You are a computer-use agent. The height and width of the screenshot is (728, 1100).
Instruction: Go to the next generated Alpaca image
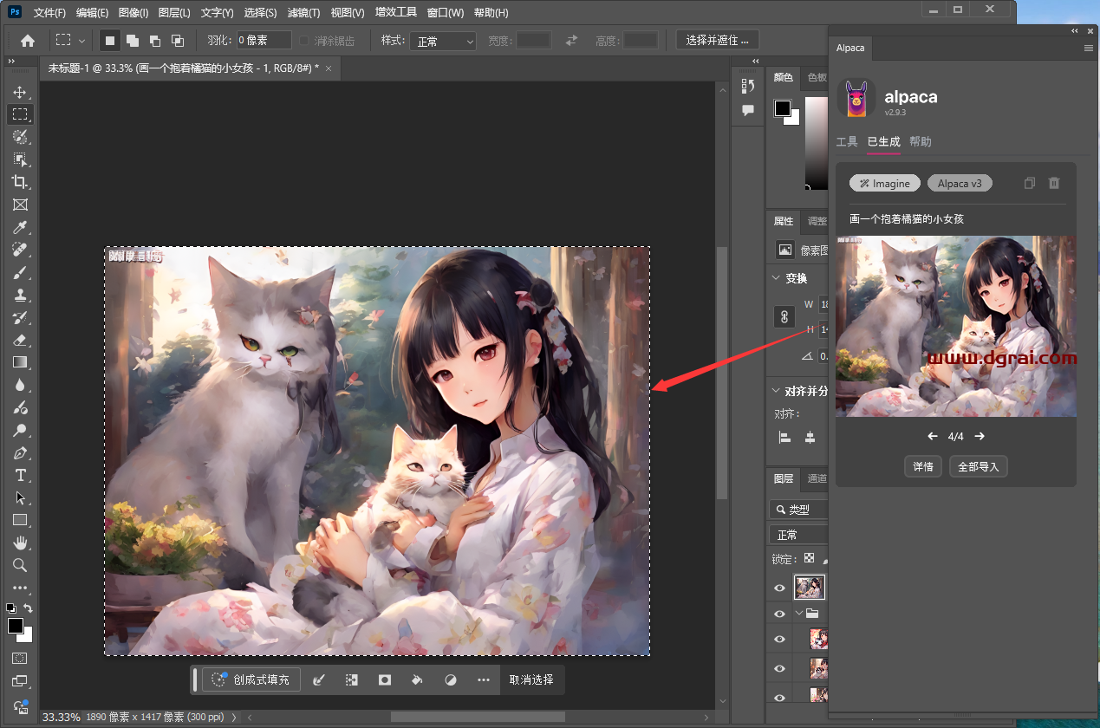coord(980,437)
